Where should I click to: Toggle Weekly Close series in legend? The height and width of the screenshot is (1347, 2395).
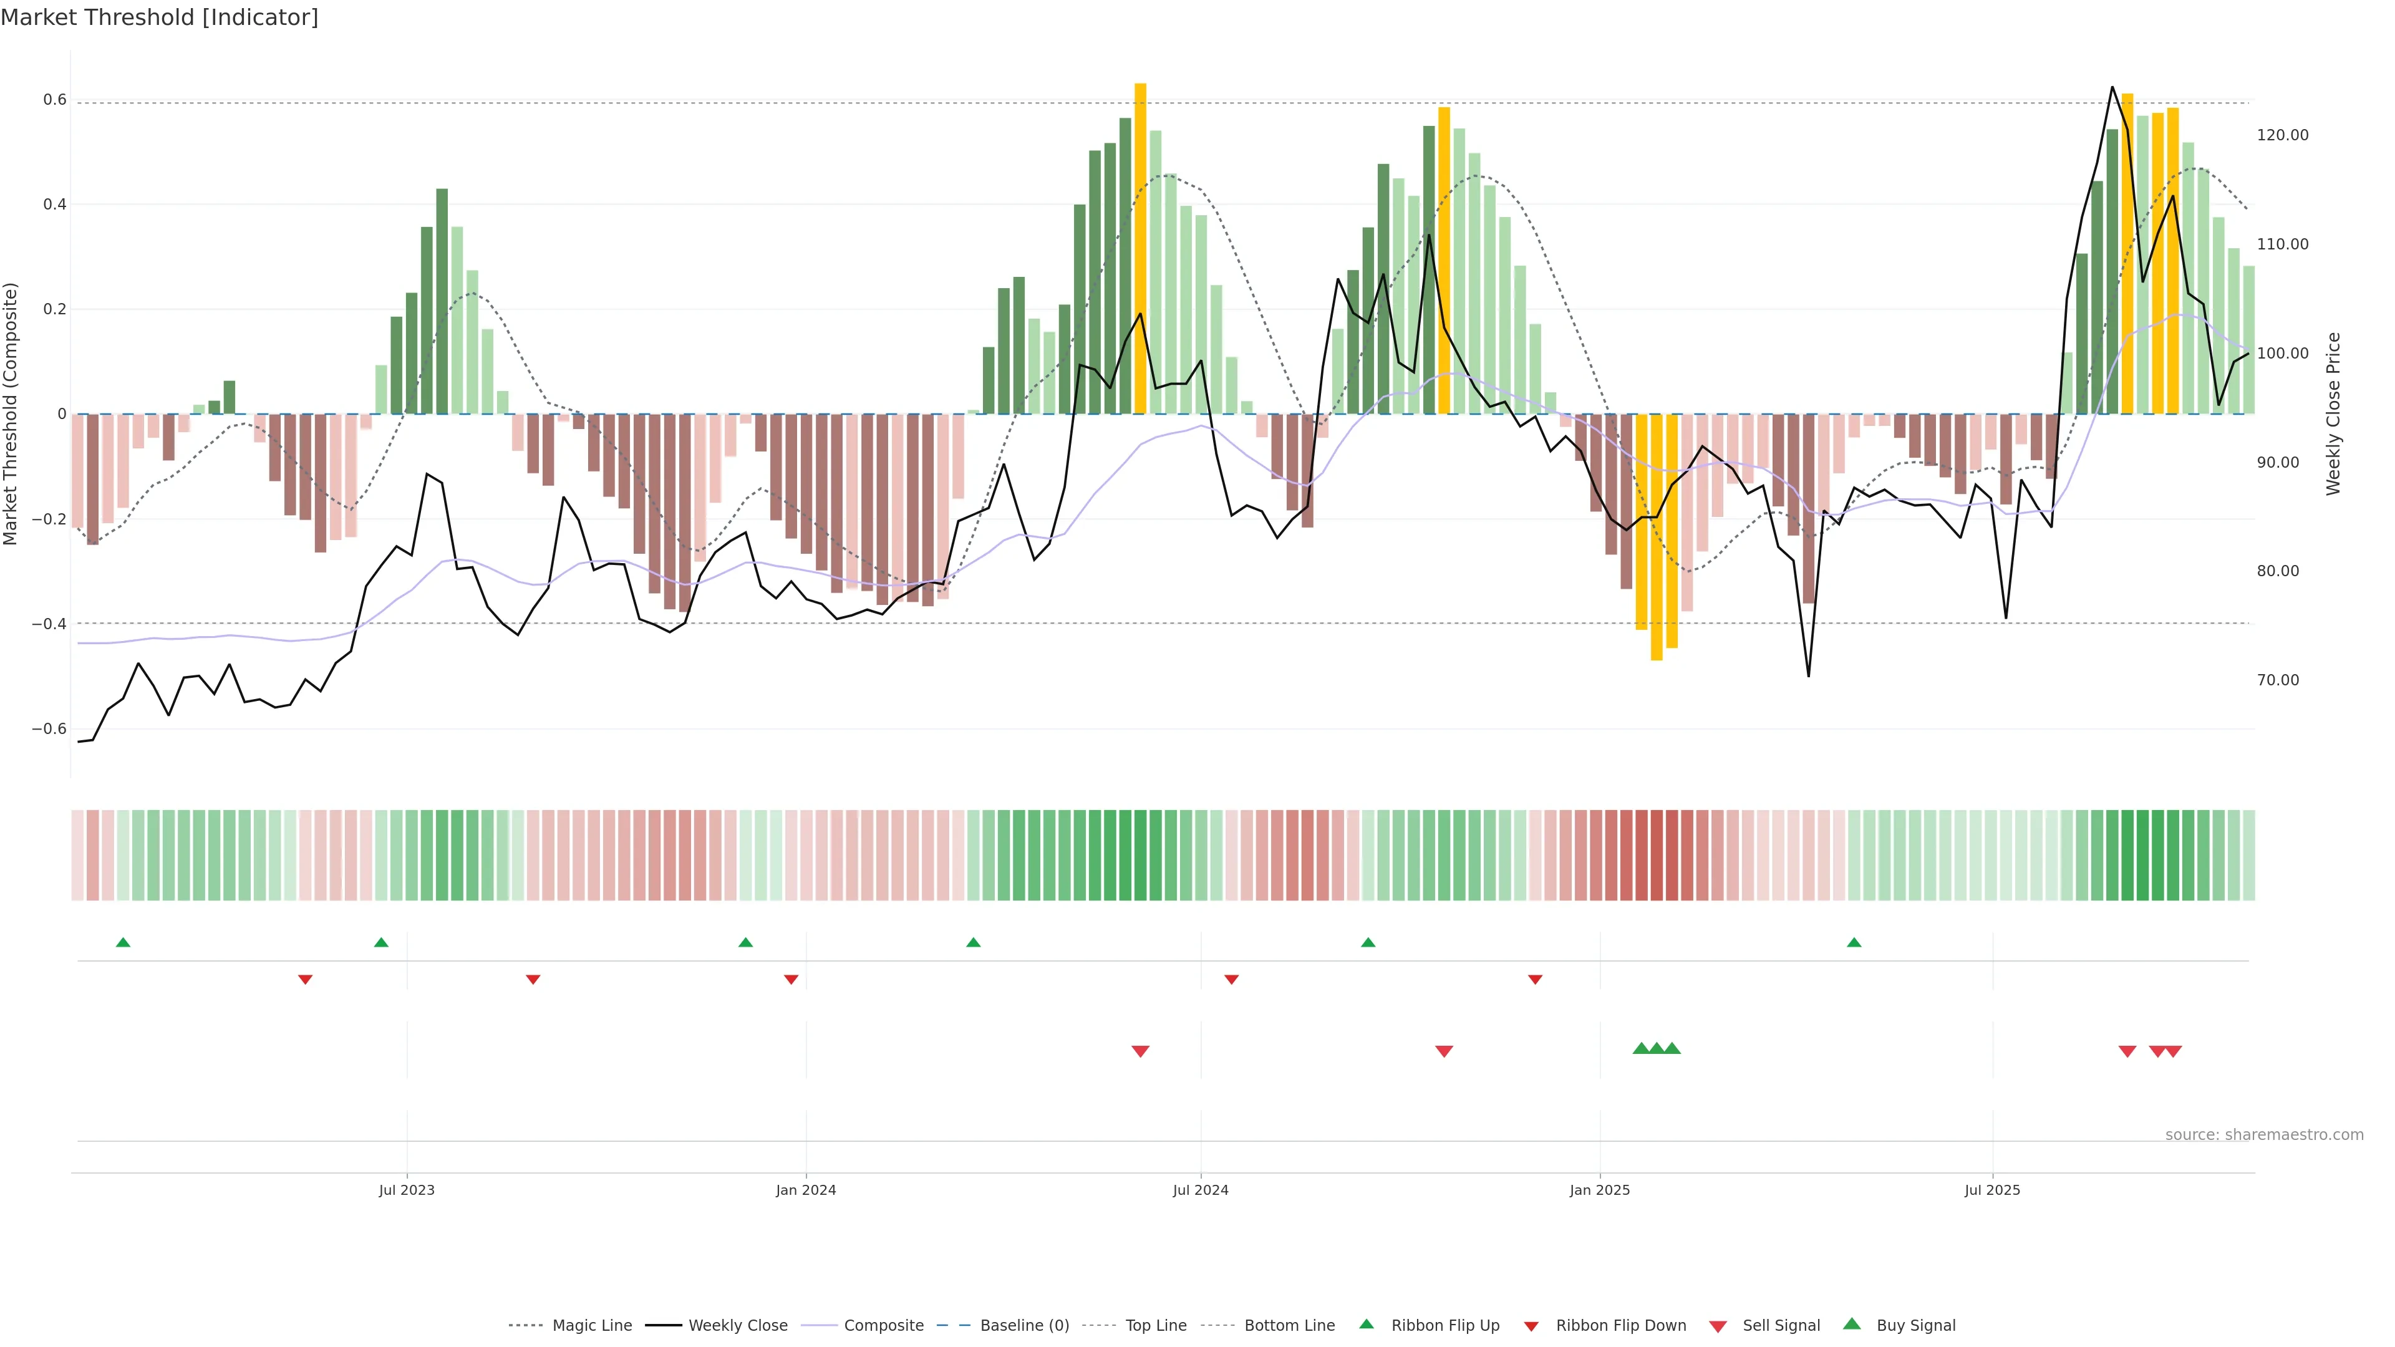point(737,1326)
